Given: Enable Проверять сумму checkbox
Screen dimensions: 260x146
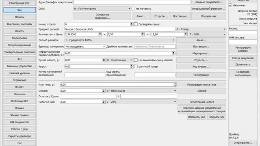Looking at the screenshot, I should coord(136,24).
